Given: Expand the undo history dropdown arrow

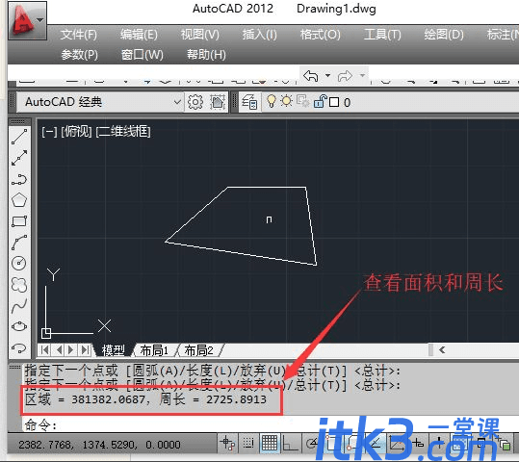Looking at the screenshot, I should tap(327, 75).
